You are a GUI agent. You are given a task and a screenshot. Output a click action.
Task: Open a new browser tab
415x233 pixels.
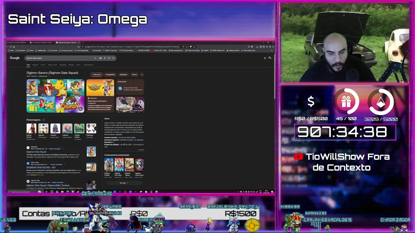[x=83, y=42]
